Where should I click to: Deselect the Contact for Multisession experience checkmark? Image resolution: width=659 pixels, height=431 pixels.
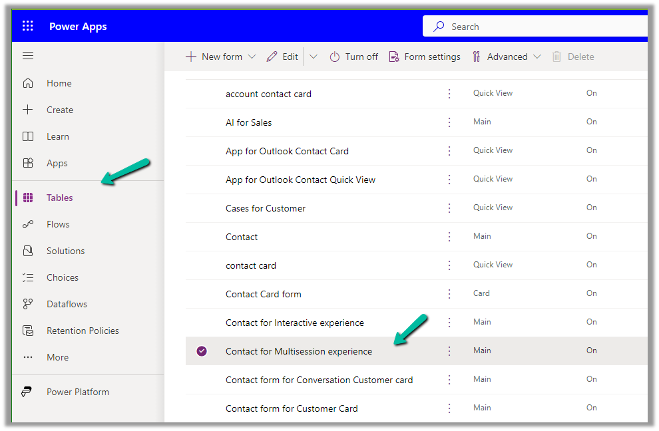(202, 351)
